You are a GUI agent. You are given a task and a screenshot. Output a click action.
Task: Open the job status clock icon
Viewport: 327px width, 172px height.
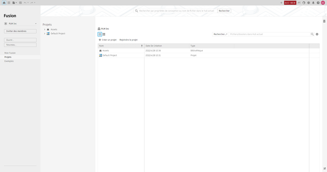click(x=309, y=3)
